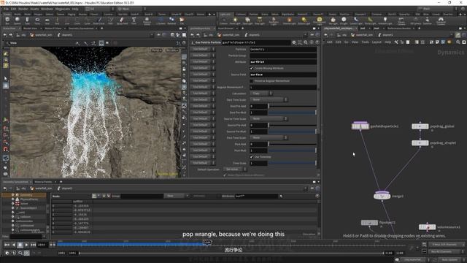Toggle Use Timestep checkbox
The height and width of the screenshot is (263, 467).
click(251, 157)
